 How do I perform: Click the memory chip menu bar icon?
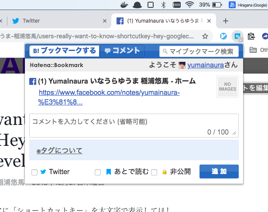pyautogui.click(x=177, y=5)
